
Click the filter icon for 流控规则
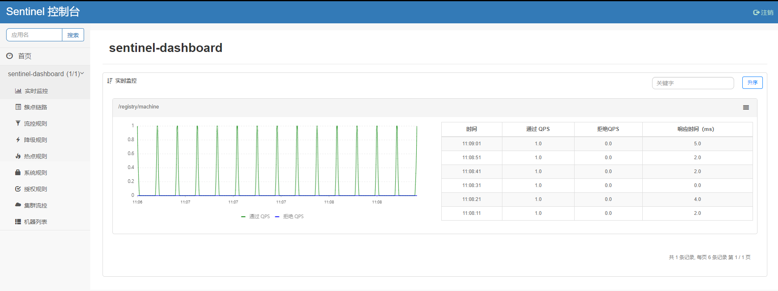[18, 123]
